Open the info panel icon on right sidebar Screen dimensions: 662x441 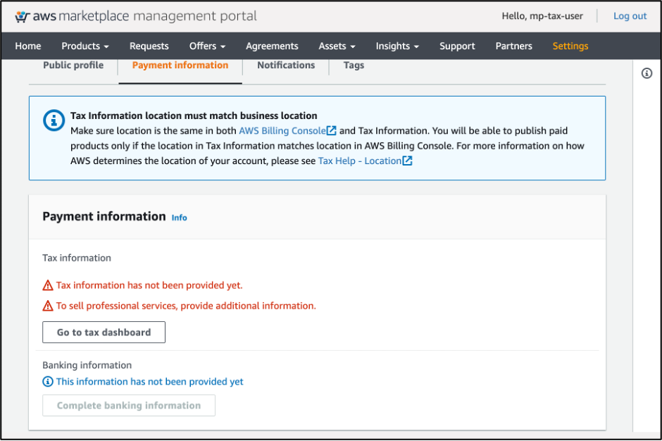pos(647,73)
